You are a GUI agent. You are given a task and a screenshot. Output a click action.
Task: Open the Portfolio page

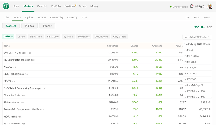tap(56, 6)
